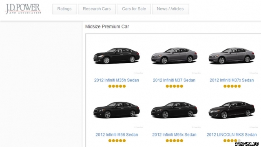Select the gray Infiniti M37 car image

click(x=174, y=56)
